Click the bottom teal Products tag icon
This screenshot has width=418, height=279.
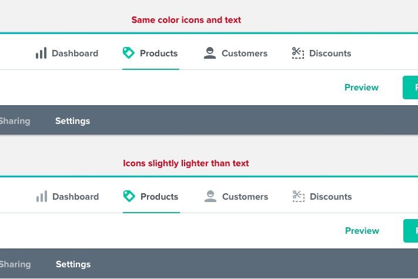129,196
